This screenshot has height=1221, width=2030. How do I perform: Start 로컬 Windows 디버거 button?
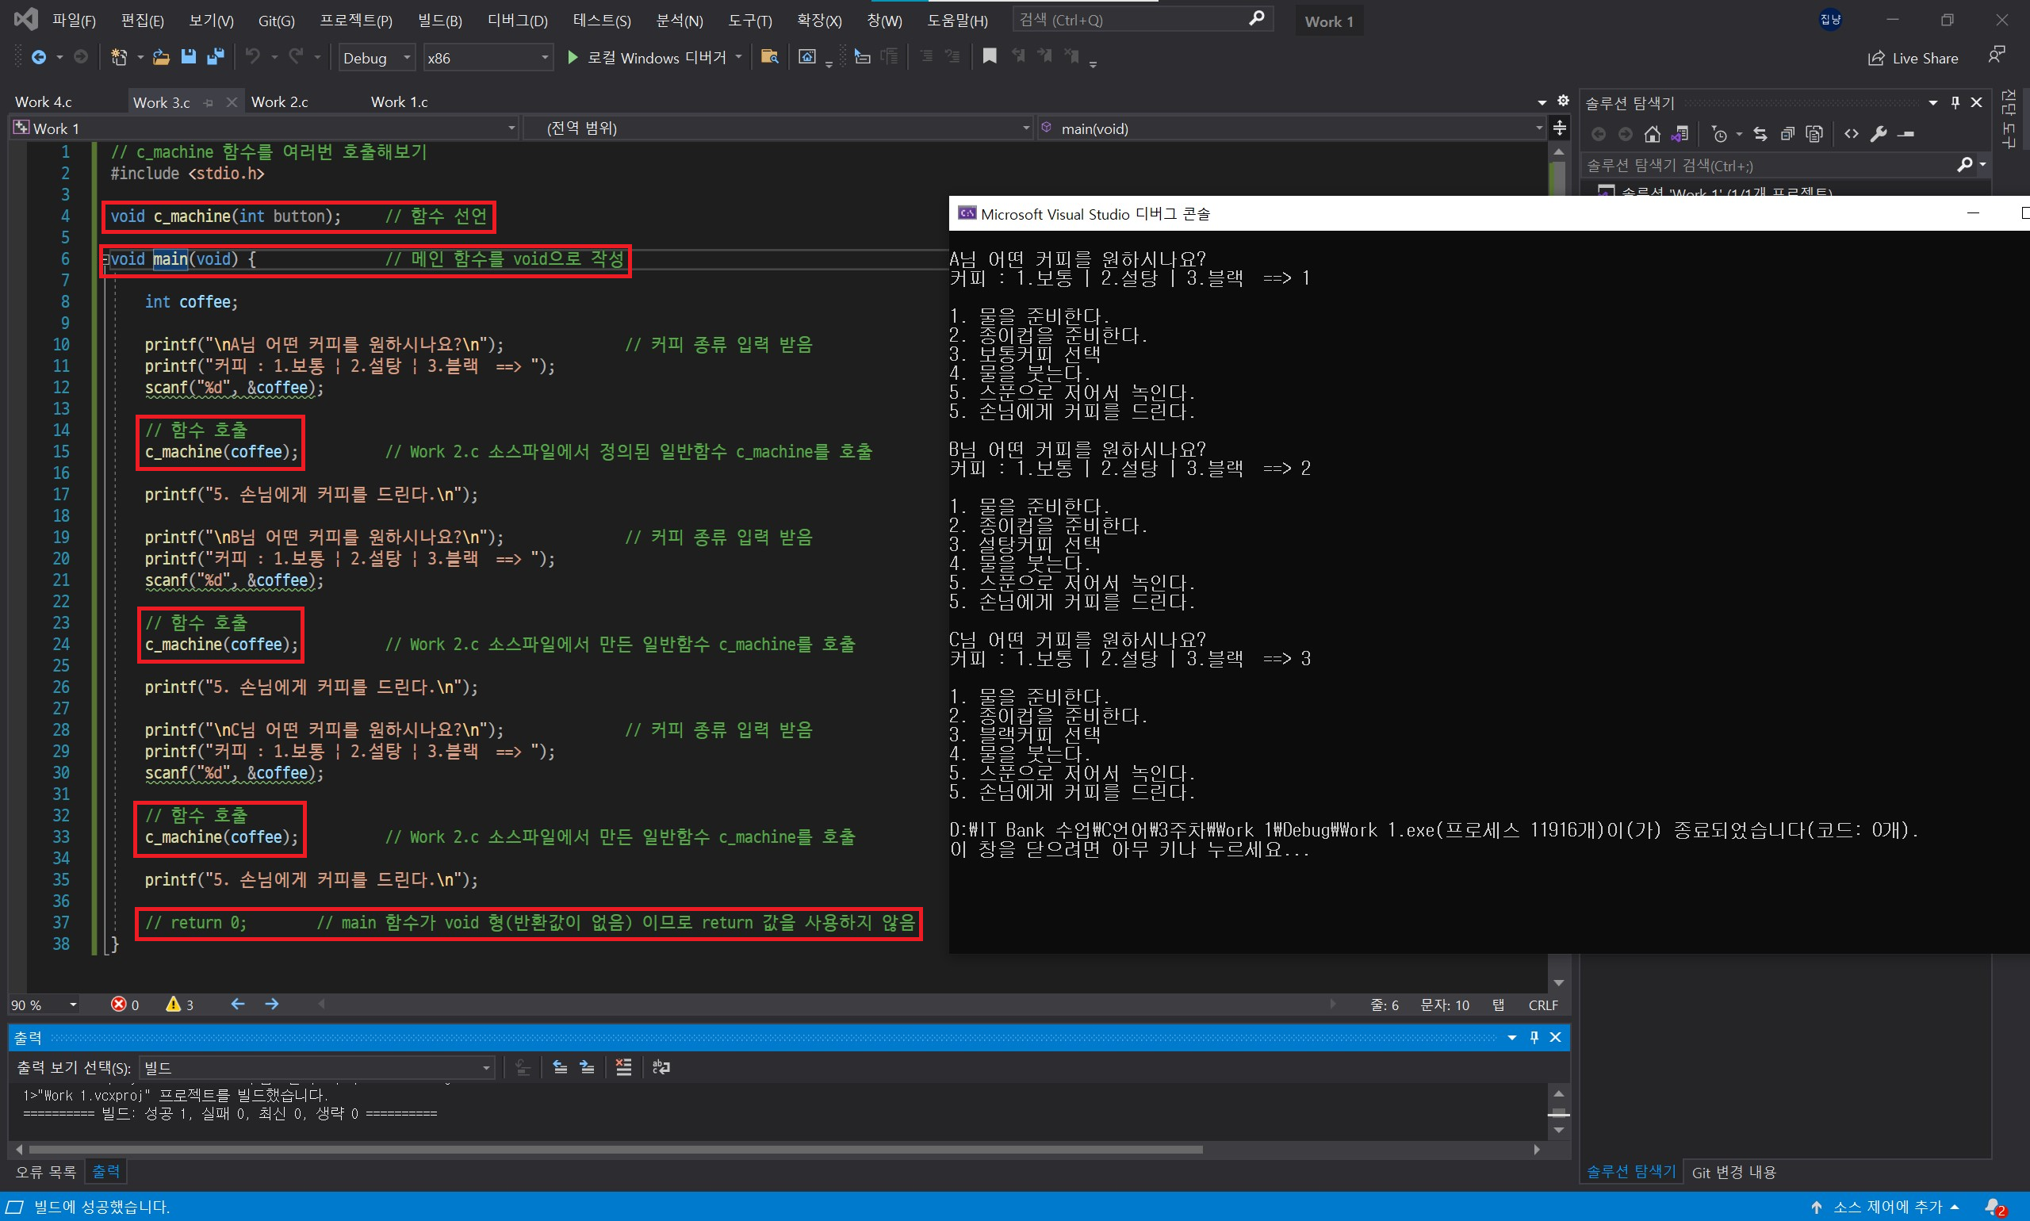pyautogui.click(x=647, y=58)
